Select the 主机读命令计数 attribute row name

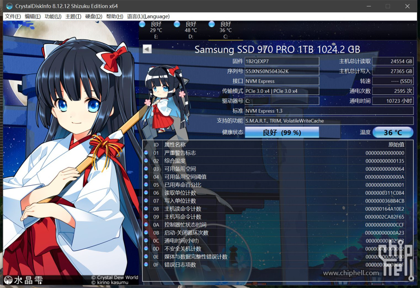(183, 209)
